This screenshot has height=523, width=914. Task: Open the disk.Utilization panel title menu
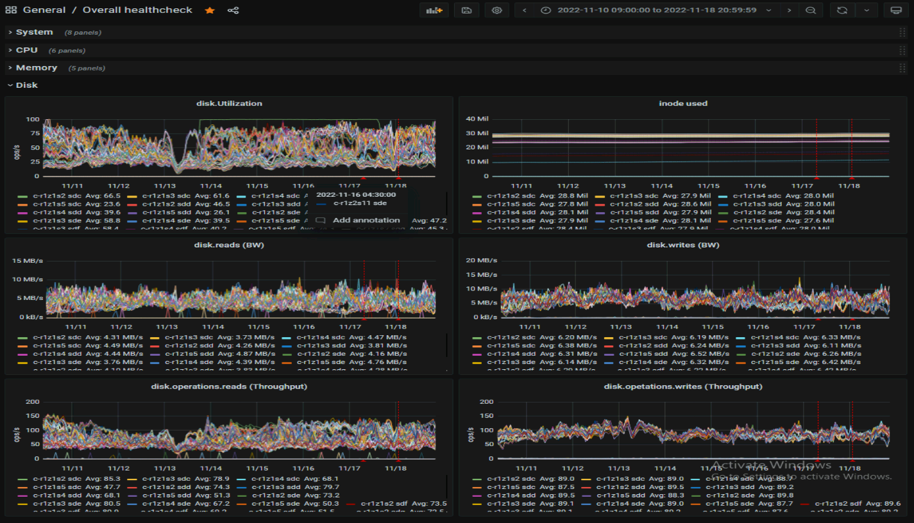[x=229, y=103]
